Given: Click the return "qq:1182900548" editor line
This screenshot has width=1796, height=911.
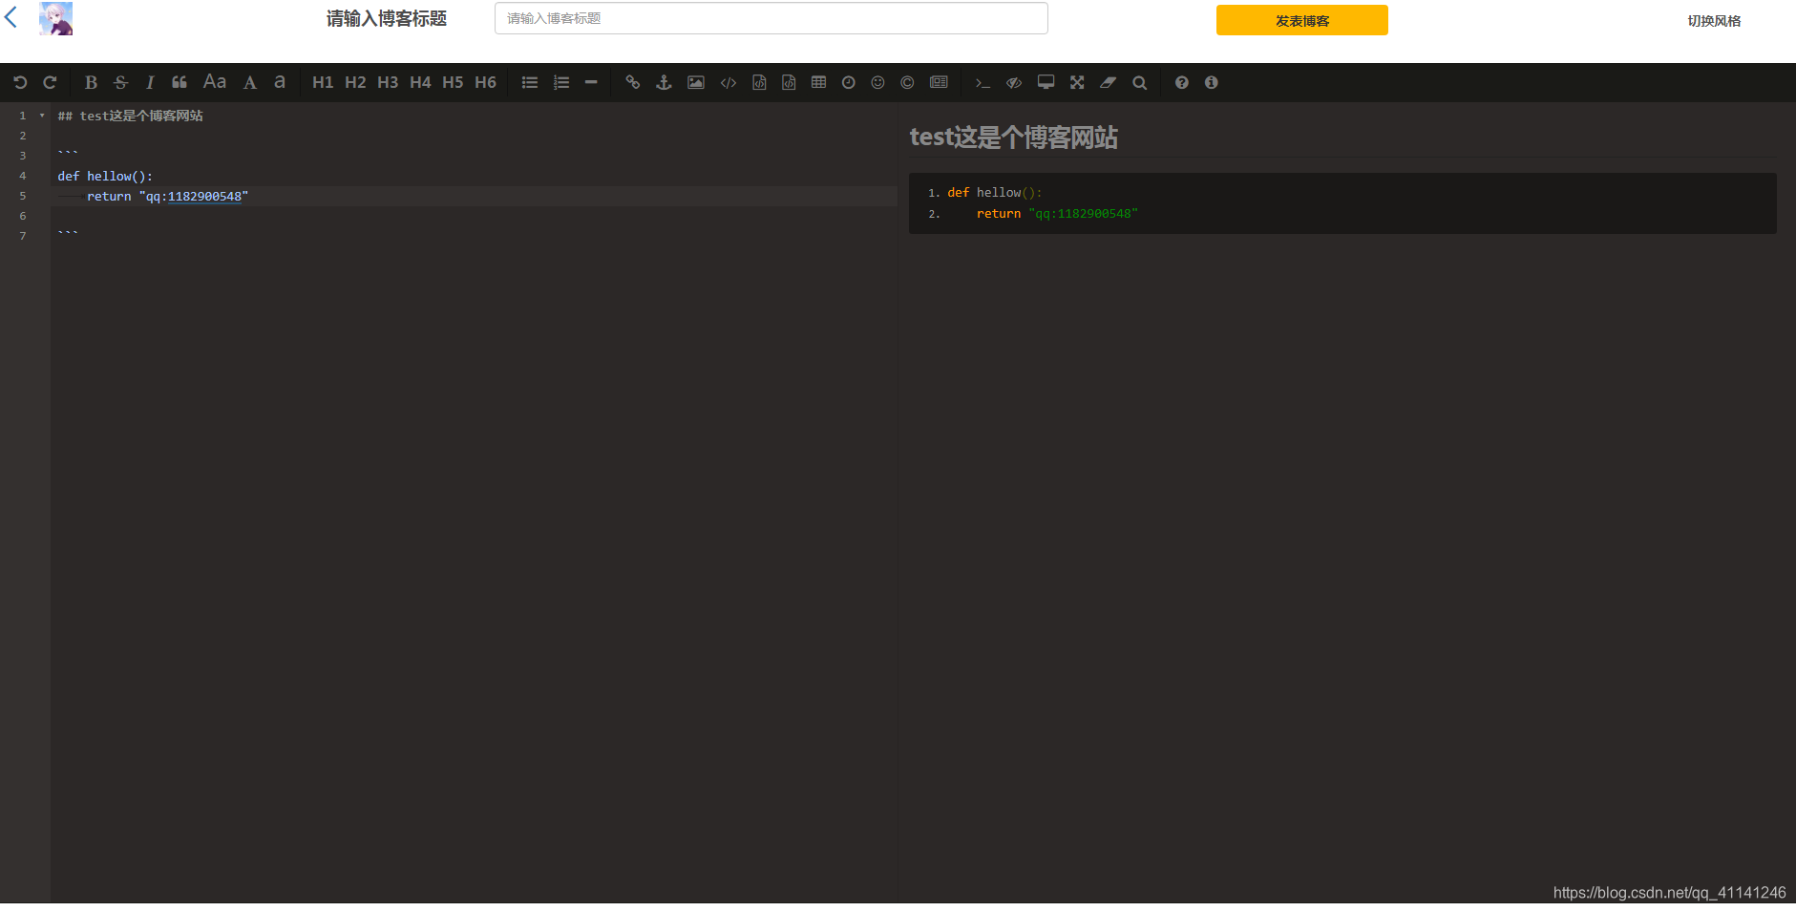Looking at the screenshot, I should coord(167,197).
